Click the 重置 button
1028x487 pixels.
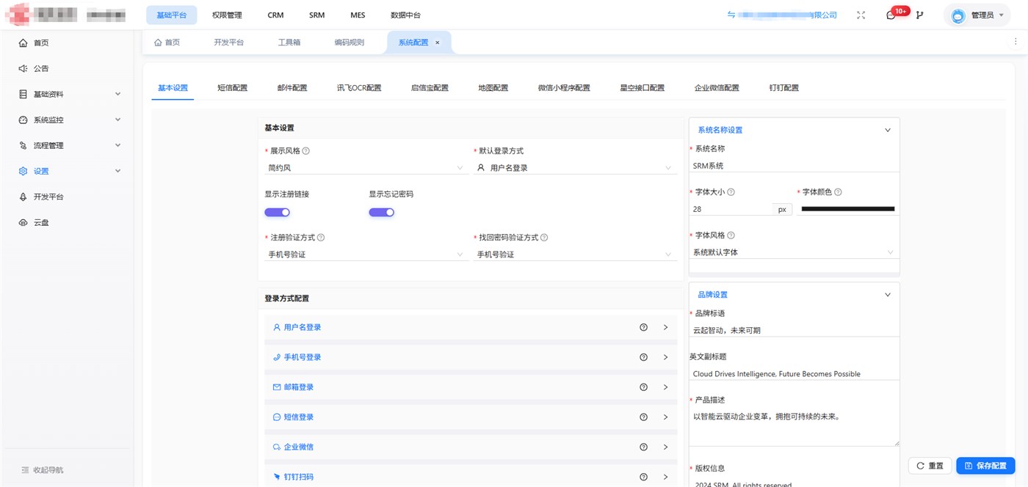930,466
